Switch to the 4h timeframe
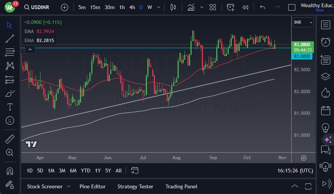 click(132, 7)
